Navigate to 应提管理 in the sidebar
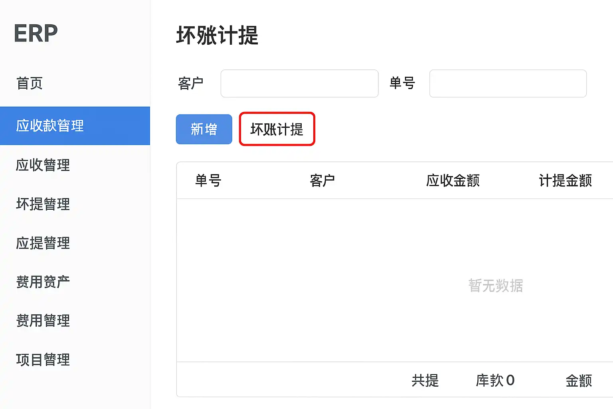This screenshot has height=409, width=613. (x=43, y=243)
